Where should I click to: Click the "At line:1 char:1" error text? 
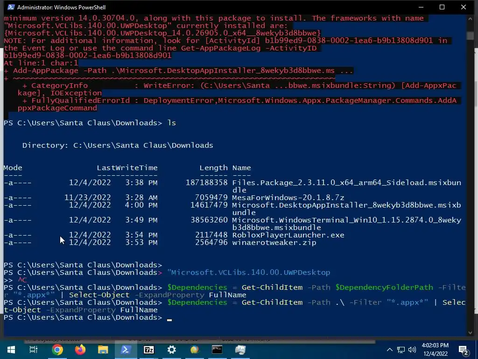[41, 63]
